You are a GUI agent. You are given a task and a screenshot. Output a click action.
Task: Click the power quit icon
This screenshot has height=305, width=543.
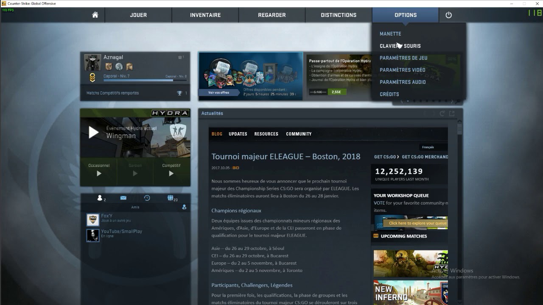pos(448,15)
